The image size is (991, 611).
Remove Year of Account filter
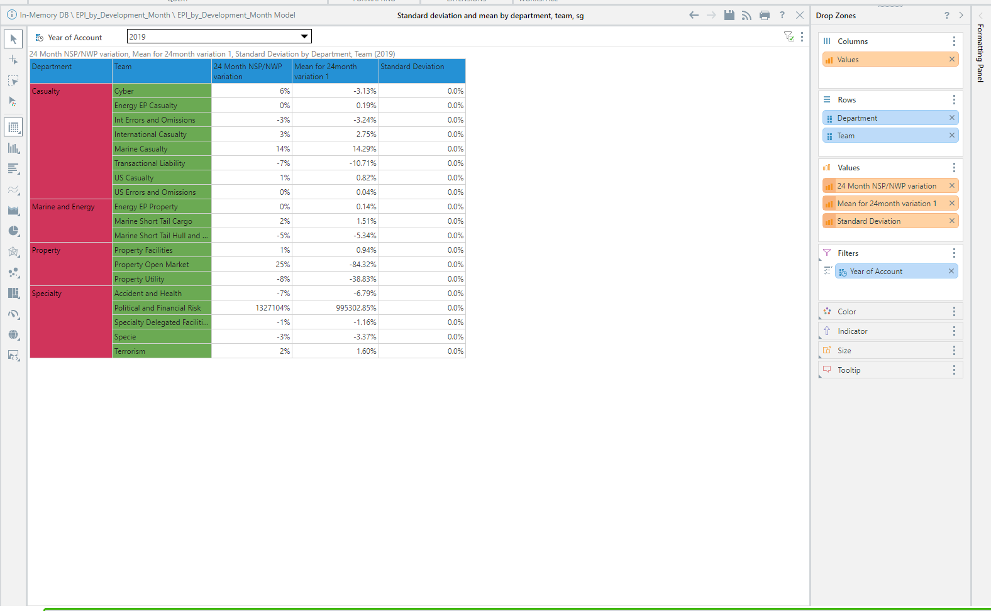click(x=951, y=271)
